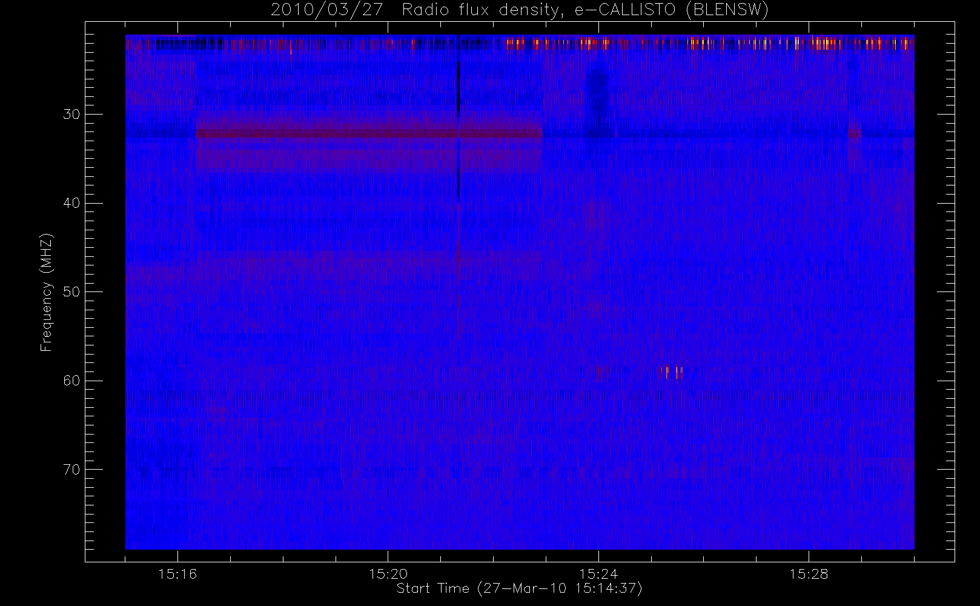Click the "Frequency (MHZ)" axis label
Image resolution: width=980 pixels, height=606 pixels.
click(46, 292)
